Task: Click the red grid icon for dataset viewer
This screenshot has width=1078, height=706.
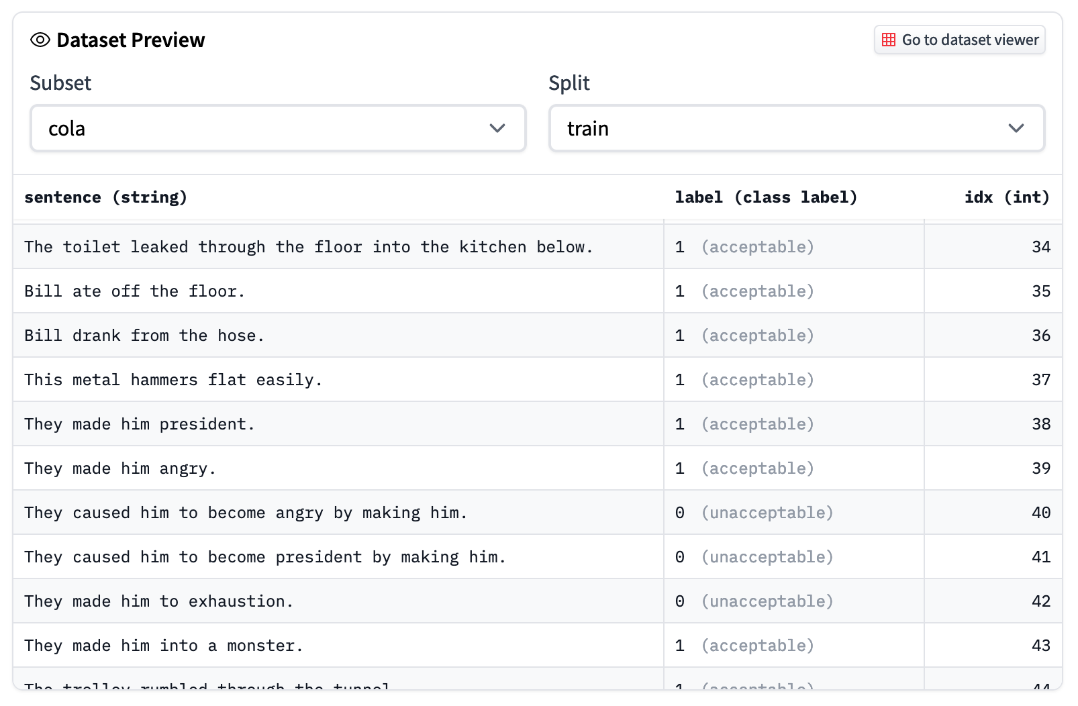Action: (x=888, y=40)
